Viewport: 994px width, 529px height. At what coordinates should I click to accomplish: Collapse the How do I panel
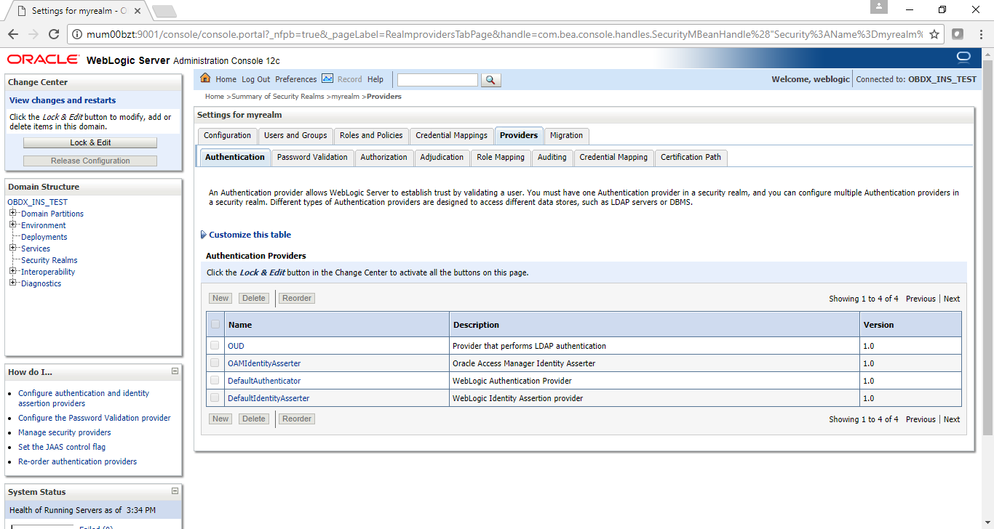[175, 371]
